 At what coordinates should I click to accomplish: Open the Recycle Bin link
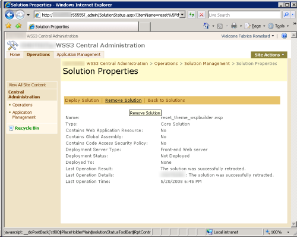point(27,128)
